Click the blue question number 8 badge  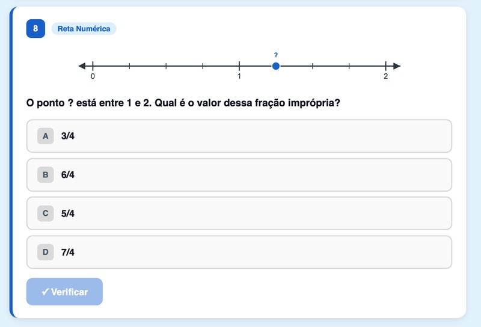pos(35,28)
